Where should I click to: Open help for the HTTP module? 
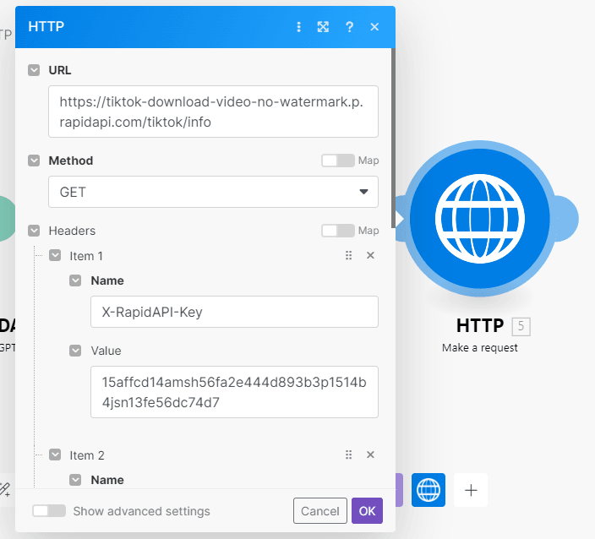pos(349,27)
